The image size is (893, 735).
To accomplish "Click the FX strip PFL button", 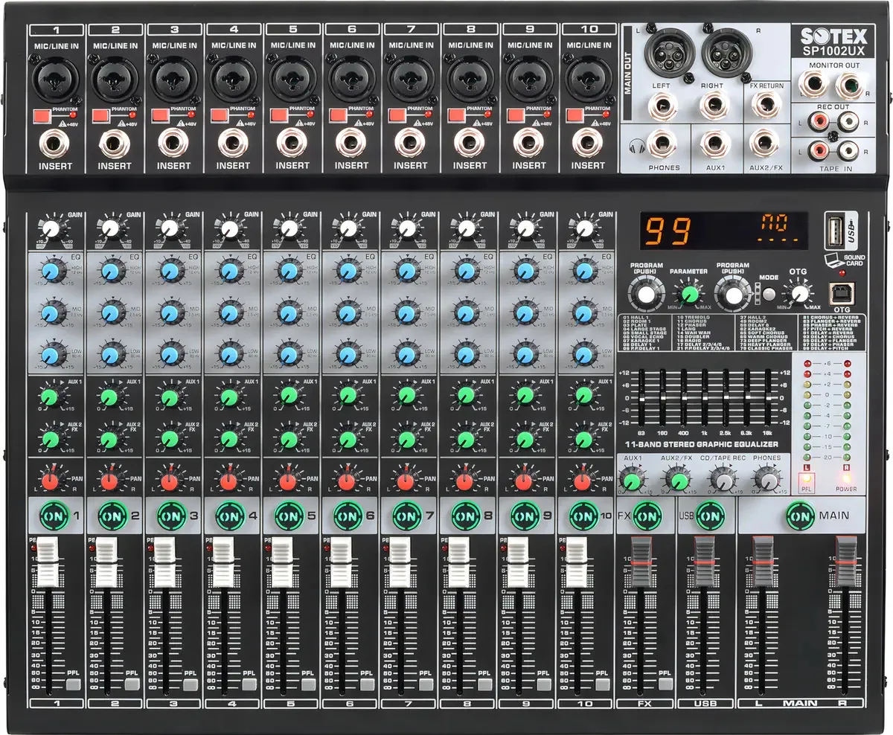I will 665,684.
